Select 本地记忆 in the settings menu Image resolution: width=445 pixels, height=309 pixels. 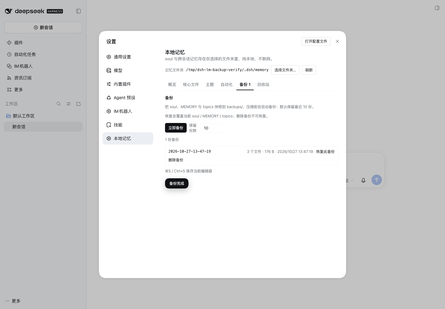click(x=128, y=138)
